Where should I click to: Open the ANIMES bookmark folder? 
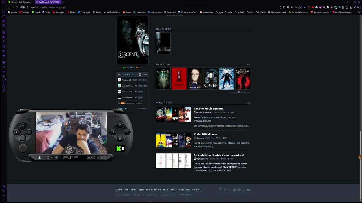click(x=240, y=12)
